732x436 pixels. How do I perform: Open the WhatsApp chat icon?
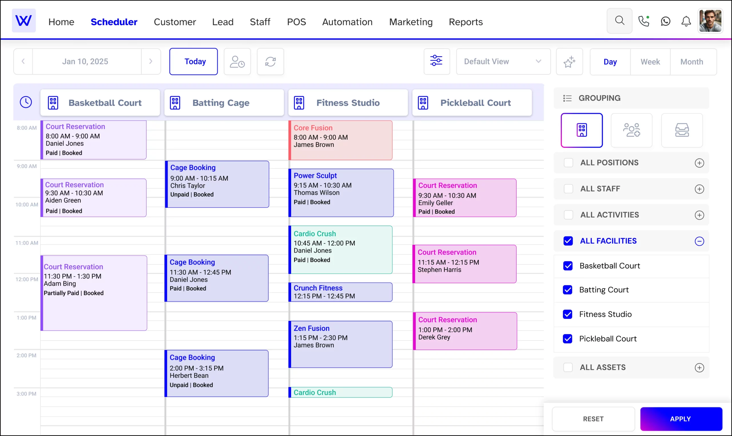665,21
